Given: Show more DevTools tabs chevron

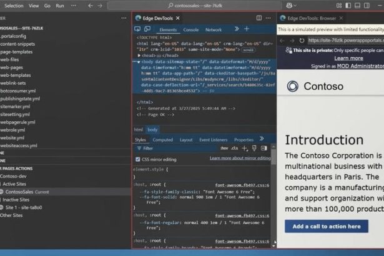Looking at the screenshot, I should pos(237,29).
